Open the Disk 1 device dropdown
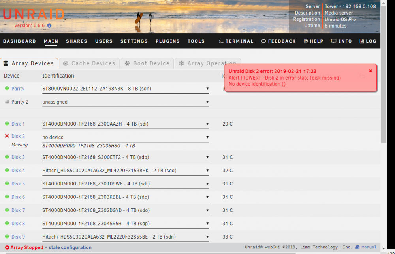The width and height of the screenshot is (395, 254). pyautogui.click(x=126, y=124)
